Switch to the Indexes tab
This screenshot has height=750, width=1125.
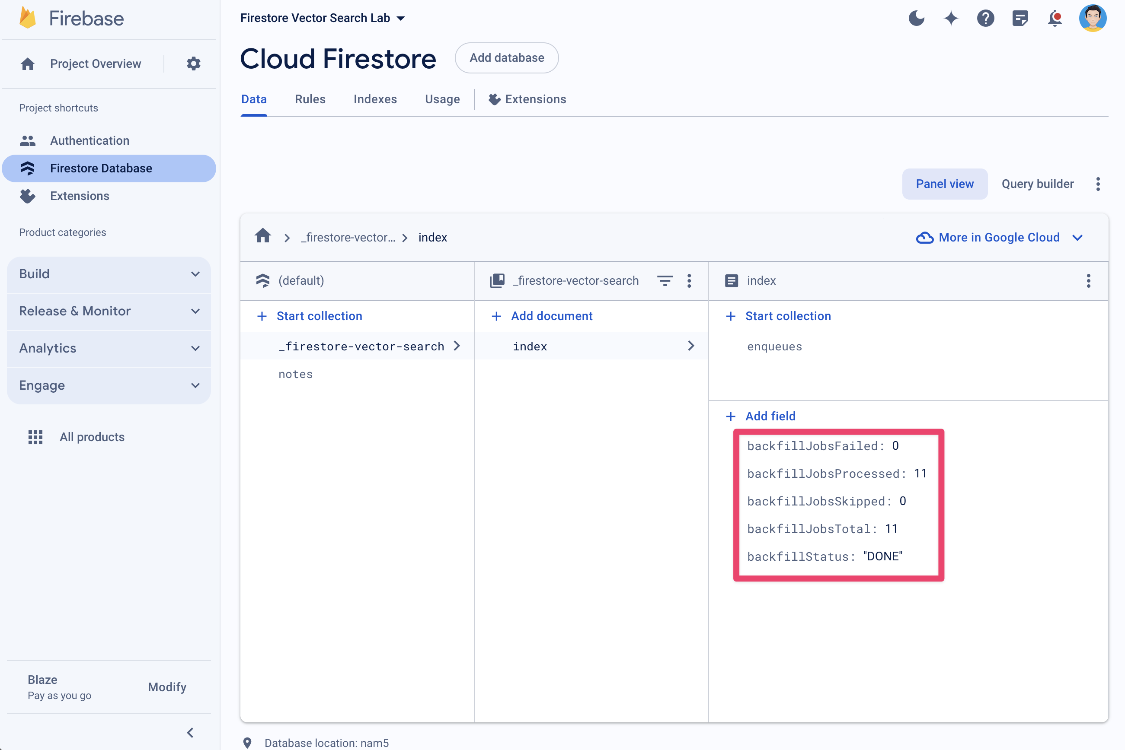375,100
